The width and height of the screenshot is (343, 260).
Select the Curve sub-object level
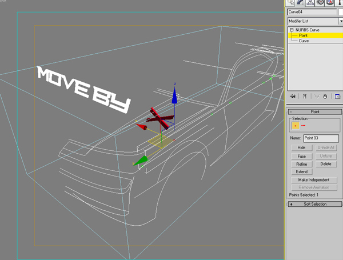point(304,41)
